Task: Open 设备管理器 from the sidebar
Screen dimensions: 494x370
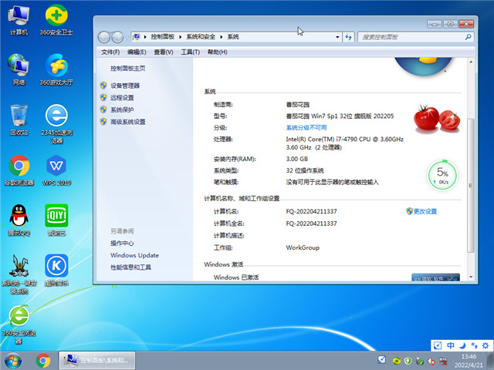Action: (x=125, y=86)
